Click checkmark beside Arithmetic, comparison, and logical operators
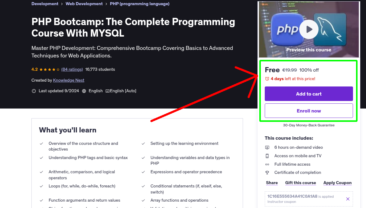The height and width of the screenshot is (208, 366). pyautogui.click(x=41, y=172)
